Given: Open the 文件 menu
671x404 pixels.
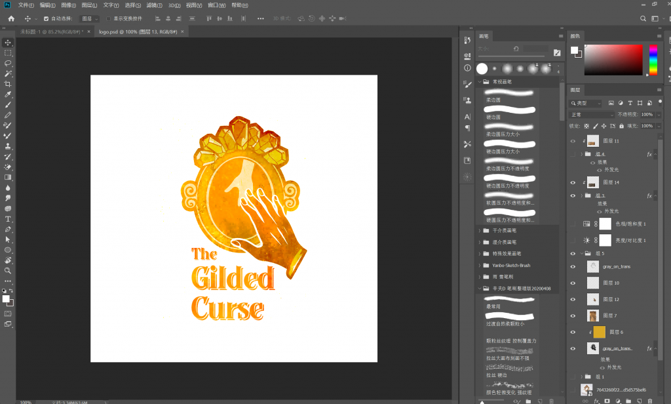Looking at the screenshot, I should [26, 5].
